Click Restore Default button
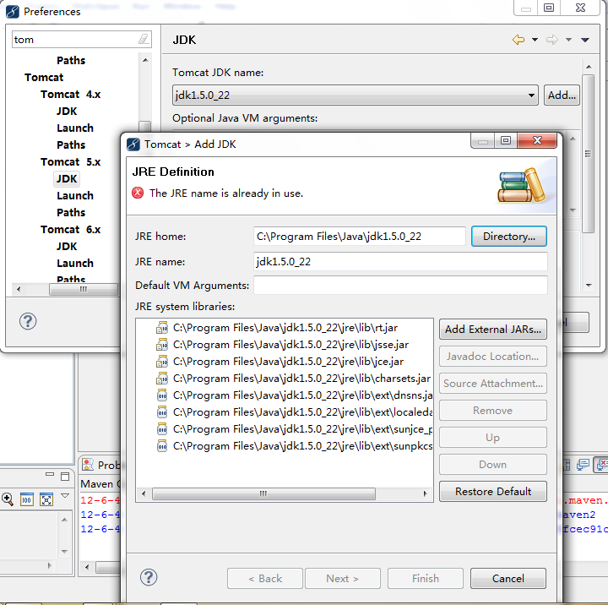Image resolution: width=608 pixels, height=605 pixels. coord(493,491)
